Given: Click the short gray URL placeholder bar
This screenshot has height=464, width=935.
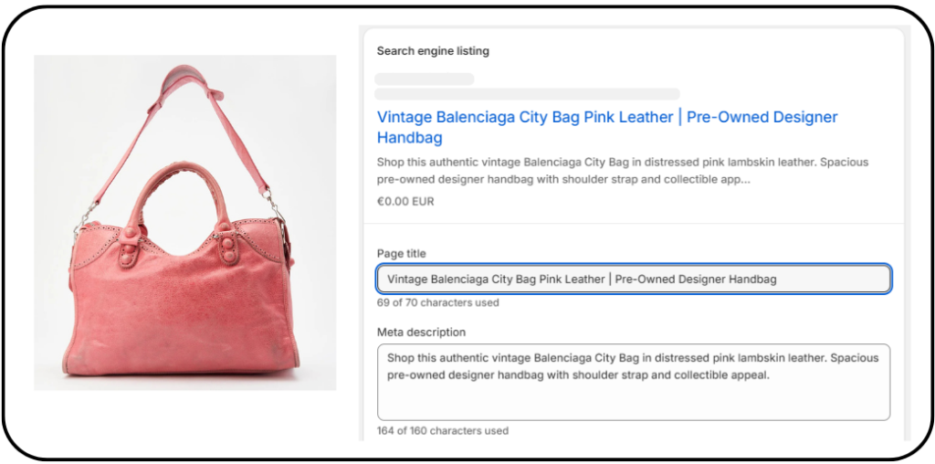Looking at the screenshot, I should pos(424,79).
